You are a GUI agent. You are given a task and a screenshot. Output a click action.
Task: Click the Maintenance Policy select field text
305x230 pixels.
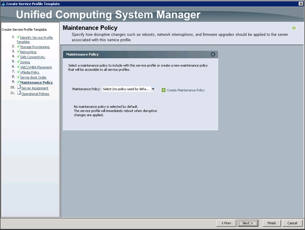click(126, 89)
